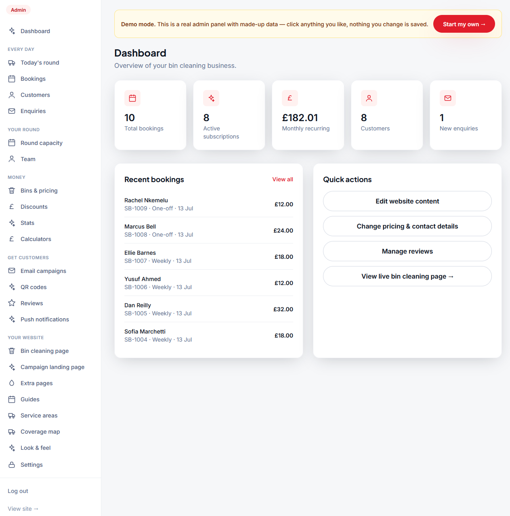This screenshot has height=516, width=510.
Task: Click the New enquiries label
Action: pos(459,128)
